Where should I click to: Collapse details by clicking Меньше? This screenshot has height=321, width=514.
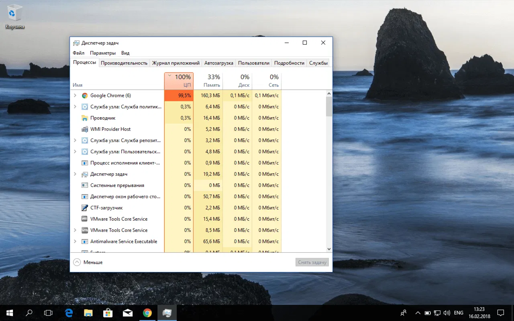coord(88,262)
